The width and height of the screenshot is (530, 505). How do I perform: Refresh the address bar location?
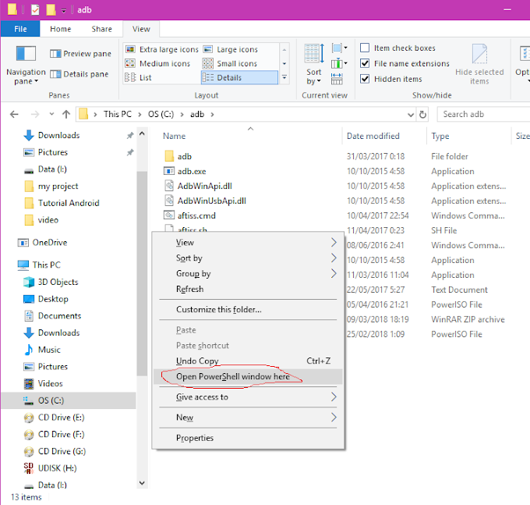[422, 115]
